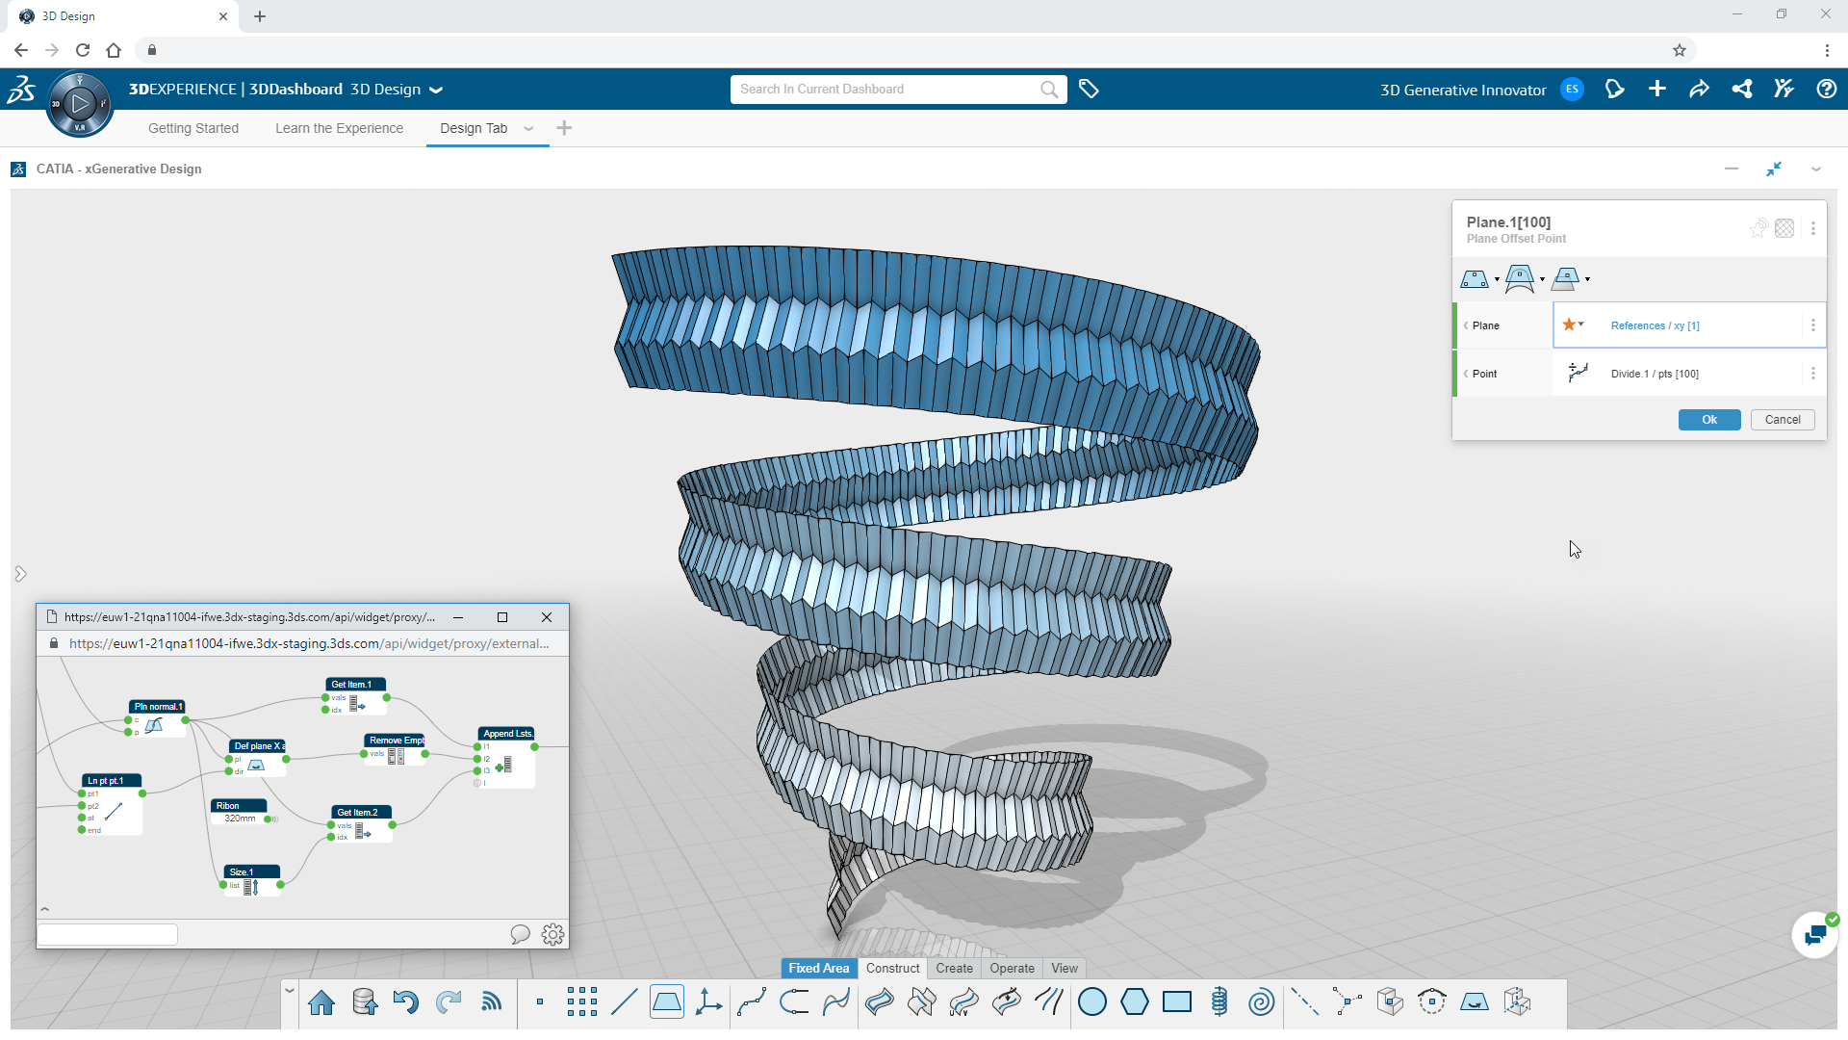This screenshot has height=1040, width=1848.
Task: Select the dash-dot axis line tool
Action: point(1304,1002)
